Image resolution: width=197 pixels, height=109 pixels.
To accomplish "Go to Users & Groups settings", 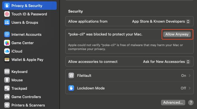I will pos(25,23).
